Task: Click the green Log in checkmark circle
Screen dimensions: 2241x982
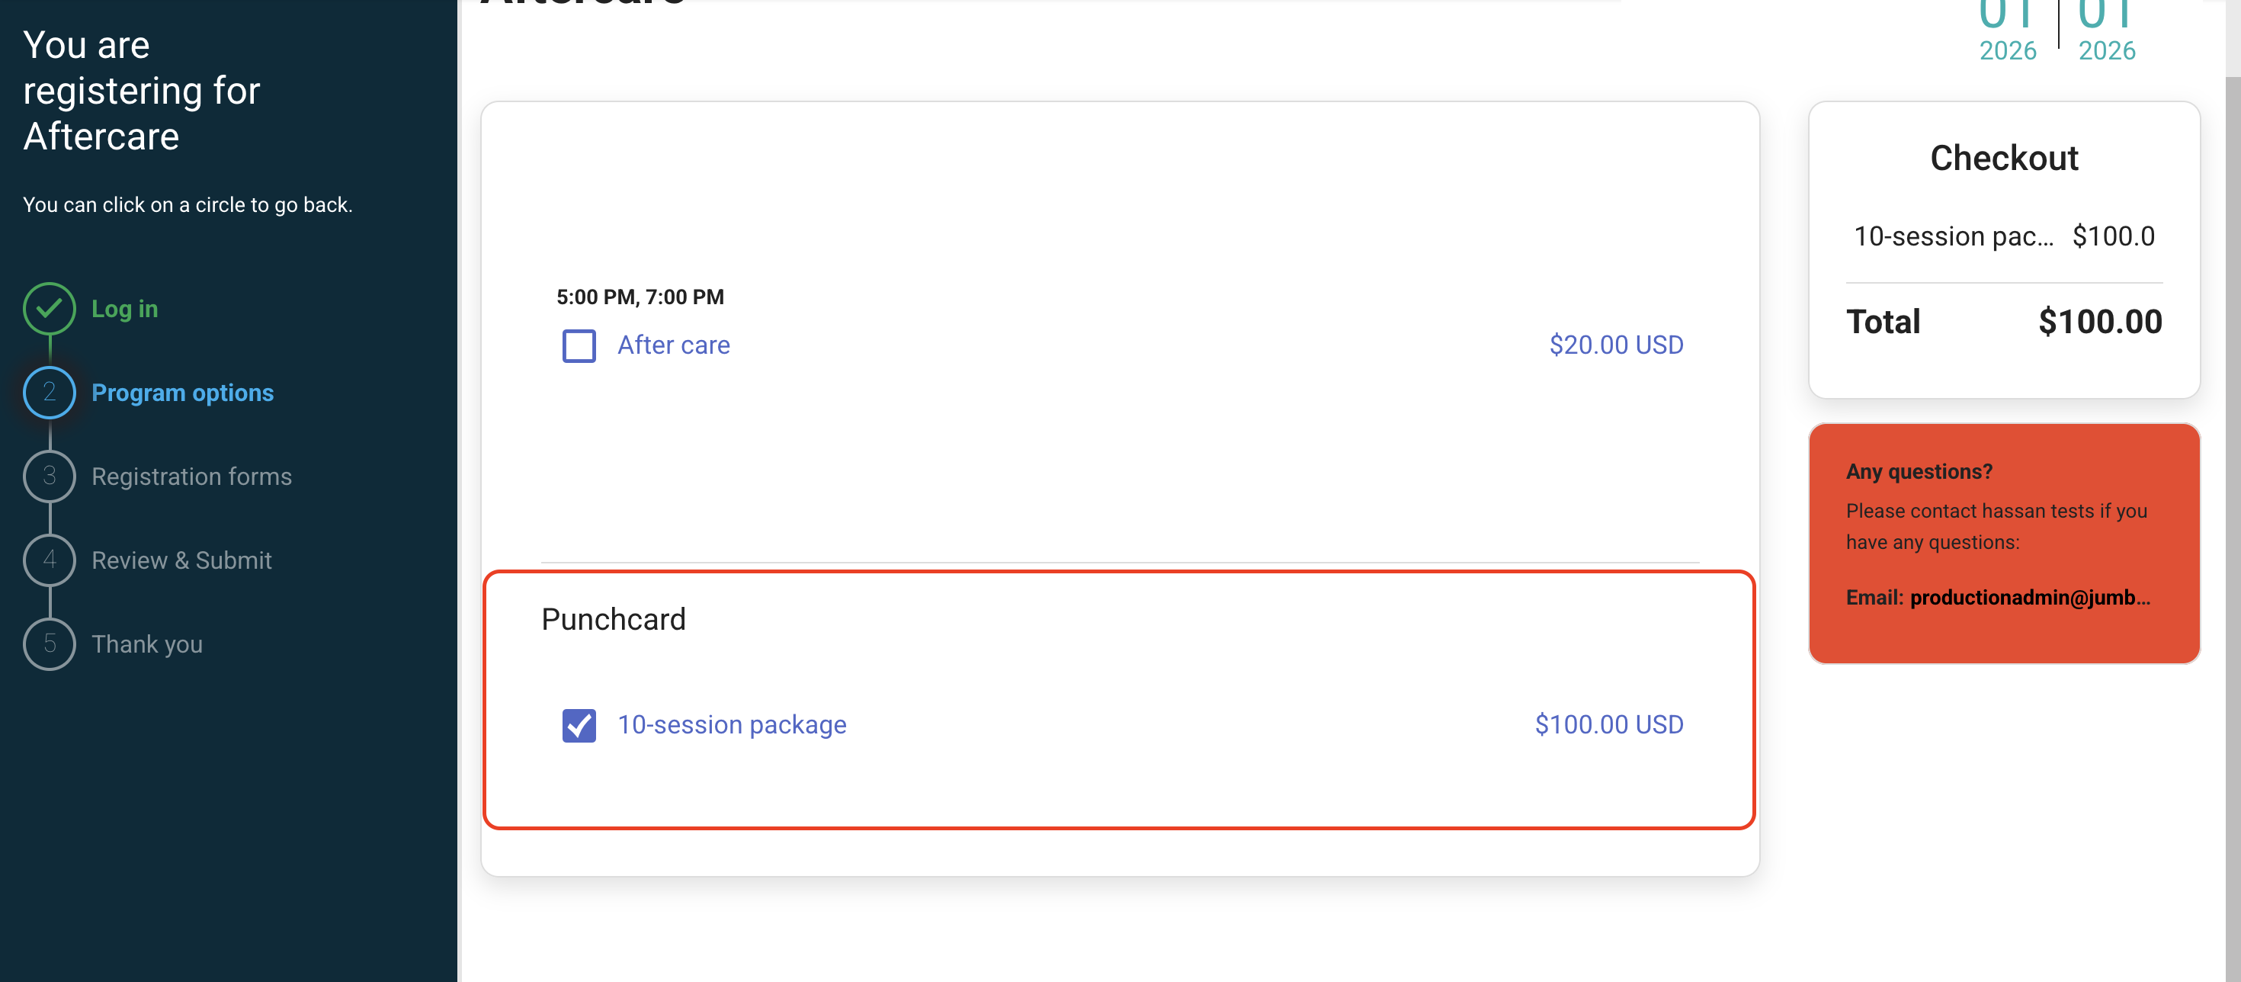Action: [50, 309]
